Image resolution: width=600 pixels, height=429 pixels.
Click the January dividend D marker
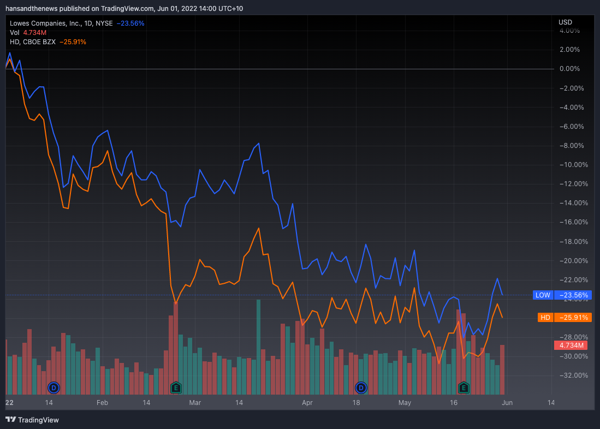point(54,388)
